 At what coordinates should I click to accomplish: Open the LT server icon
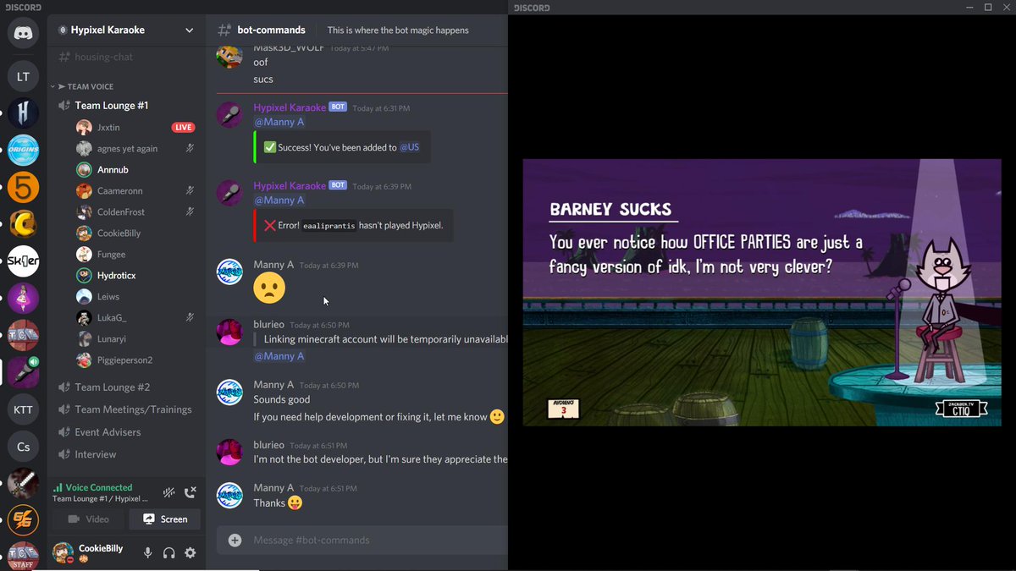(x=23, y=77)
